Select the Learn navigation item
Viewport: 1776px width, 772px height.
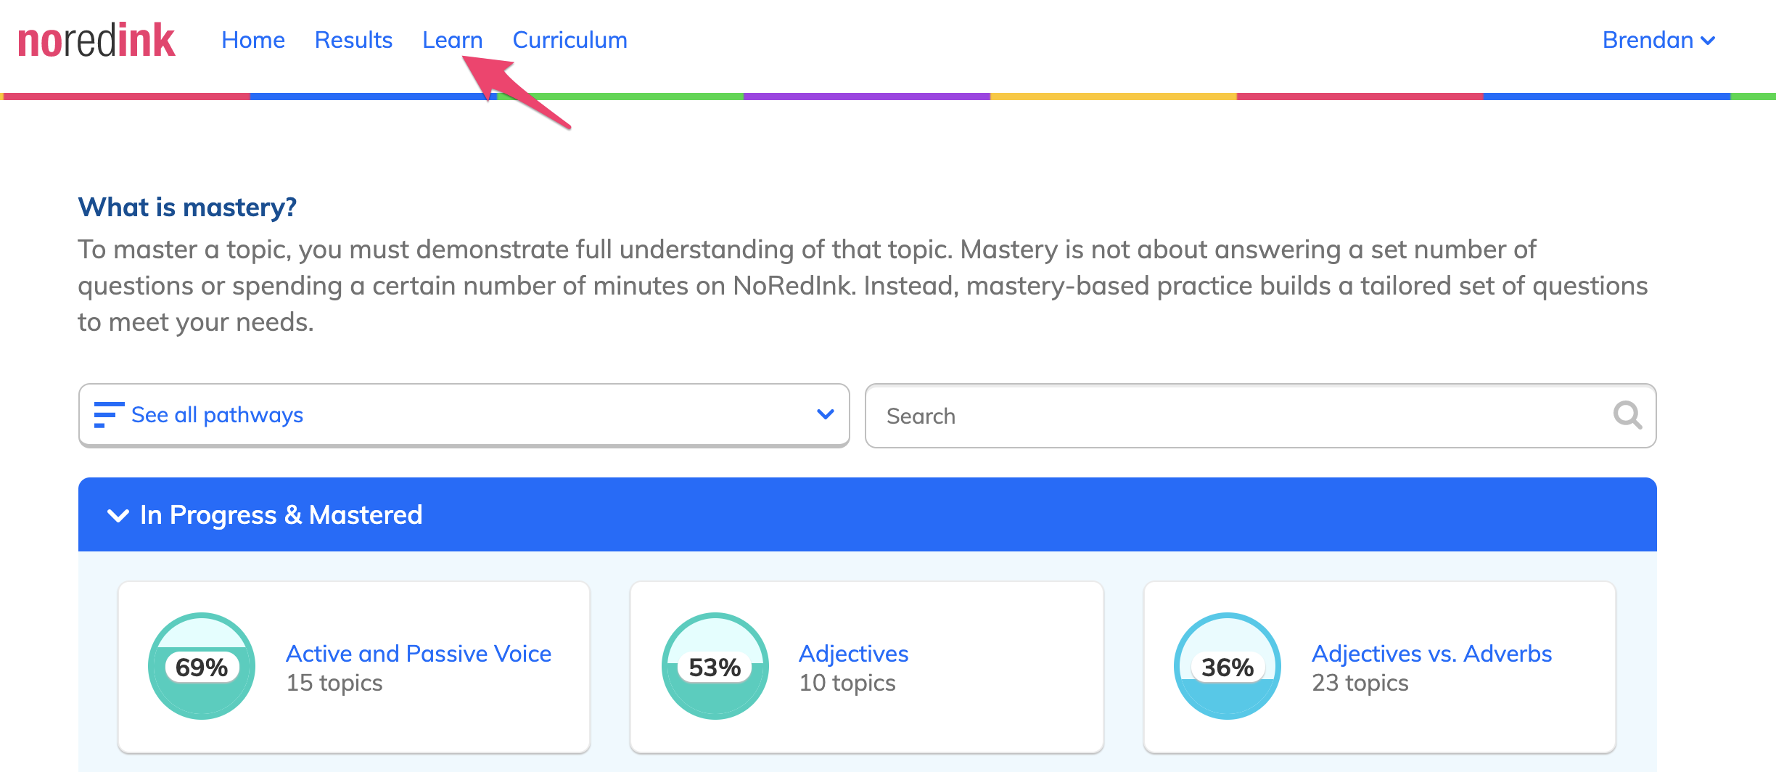tap(453, 40)
